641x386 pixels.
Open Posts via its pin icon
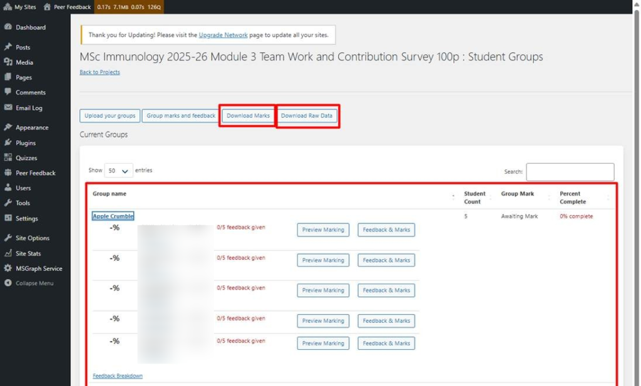click(8, 48)
